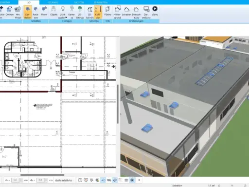249x187 pixels.
Task: Open the GELÄNDE ribbon tab
Action: pos(53,2)
